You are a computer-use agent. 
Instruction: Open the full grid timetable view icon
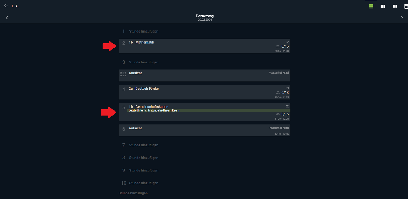[x=406, y=6]
